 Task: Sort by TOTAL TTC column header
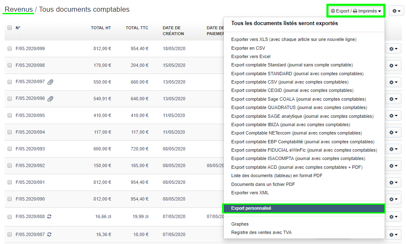click(137, 28)
